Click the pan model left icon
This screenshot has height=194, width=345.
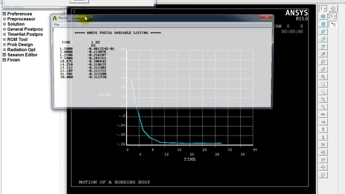323,115
